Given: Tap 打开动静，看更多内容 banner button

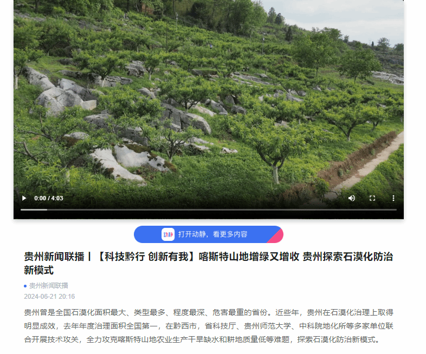Looking at the screenshot, I should tap(209, 234).
